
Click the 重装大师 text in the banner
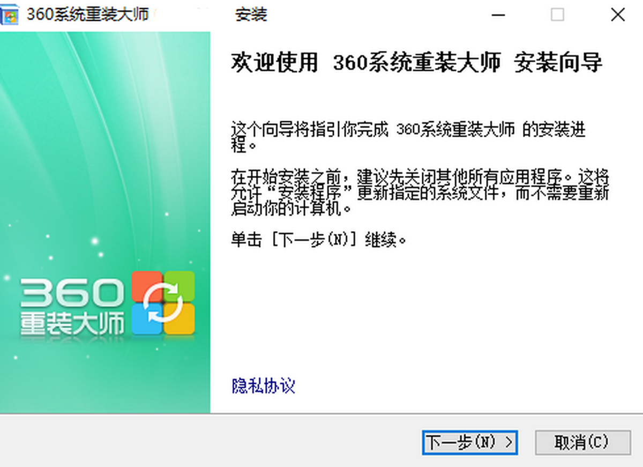72,323
